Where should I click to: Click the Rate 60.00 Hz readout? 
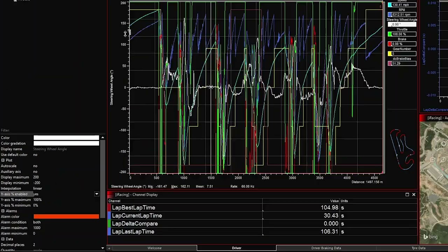[243, 187]
